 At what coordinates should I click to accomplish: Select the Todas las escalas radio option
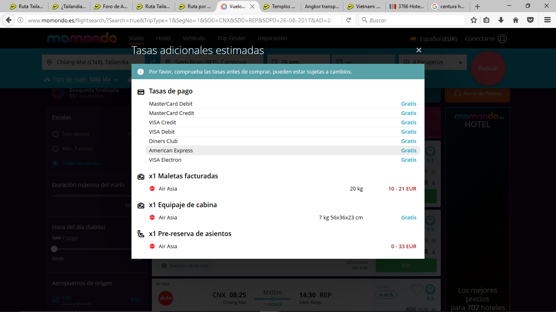[55, 163]
